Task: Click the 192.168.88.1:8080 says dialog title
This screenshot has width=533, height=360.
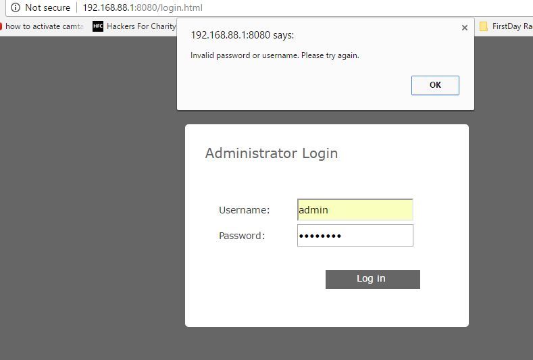Action: [243, 35]
